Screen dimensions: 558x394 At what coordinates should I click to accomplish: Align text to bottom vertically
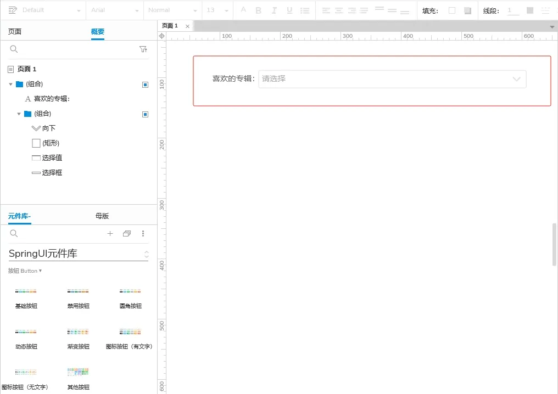tap(405, 12)
